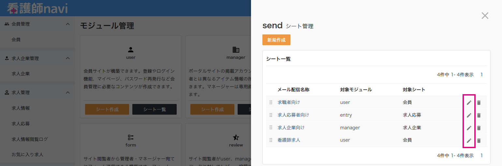Collapse the 会員管理 sidebar section

point(68,24)
